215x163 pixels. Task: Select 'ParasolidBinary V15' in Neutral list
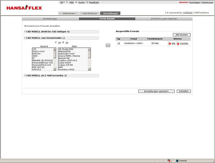pyautogui.click(x=43, y=63)
